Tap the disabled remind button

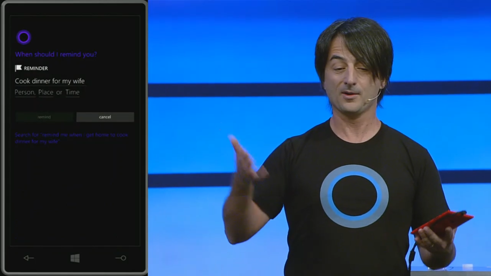coord(44,117)
